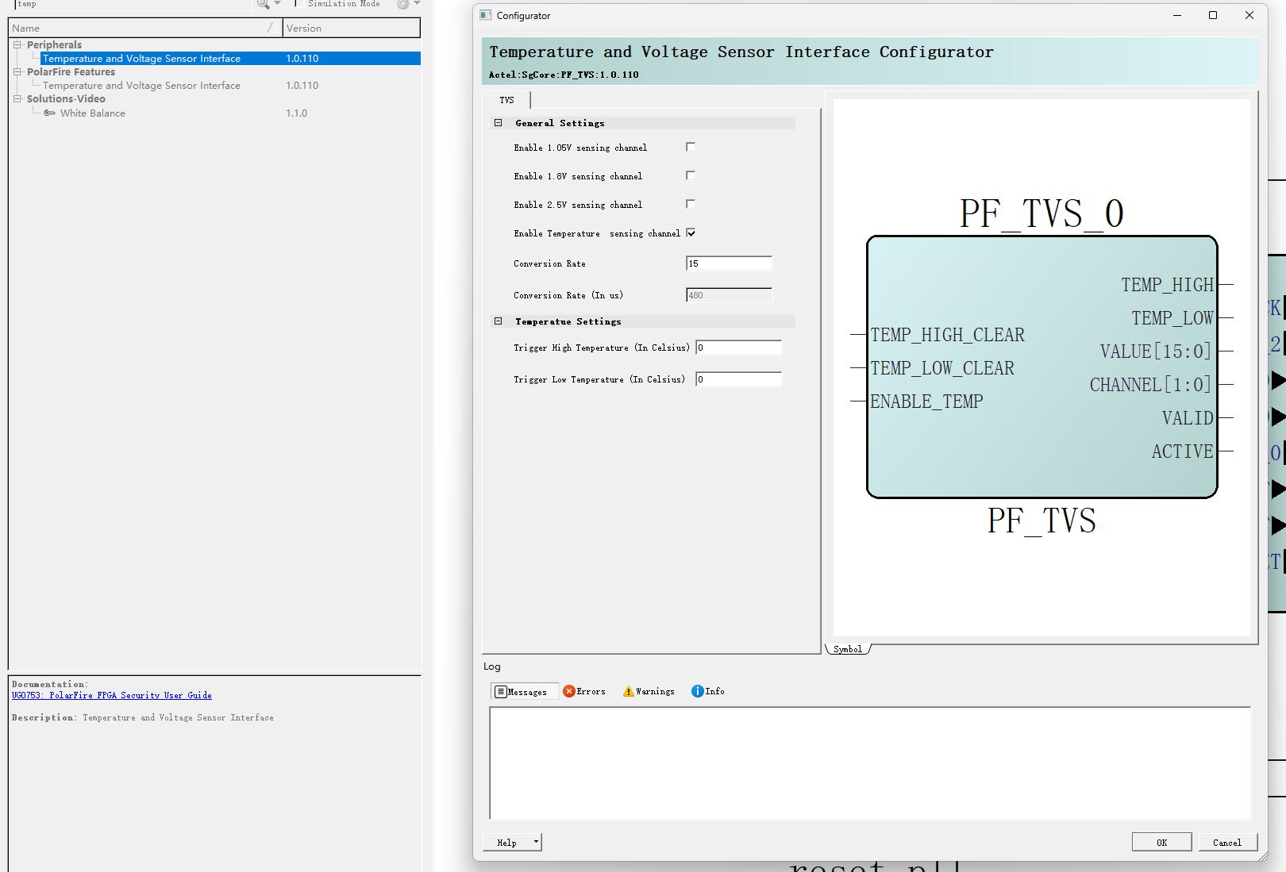The height and width of the screenshot is (872, 1286).
Task: Click the yellow Warnings triangle icon
Action: point(629,691)
